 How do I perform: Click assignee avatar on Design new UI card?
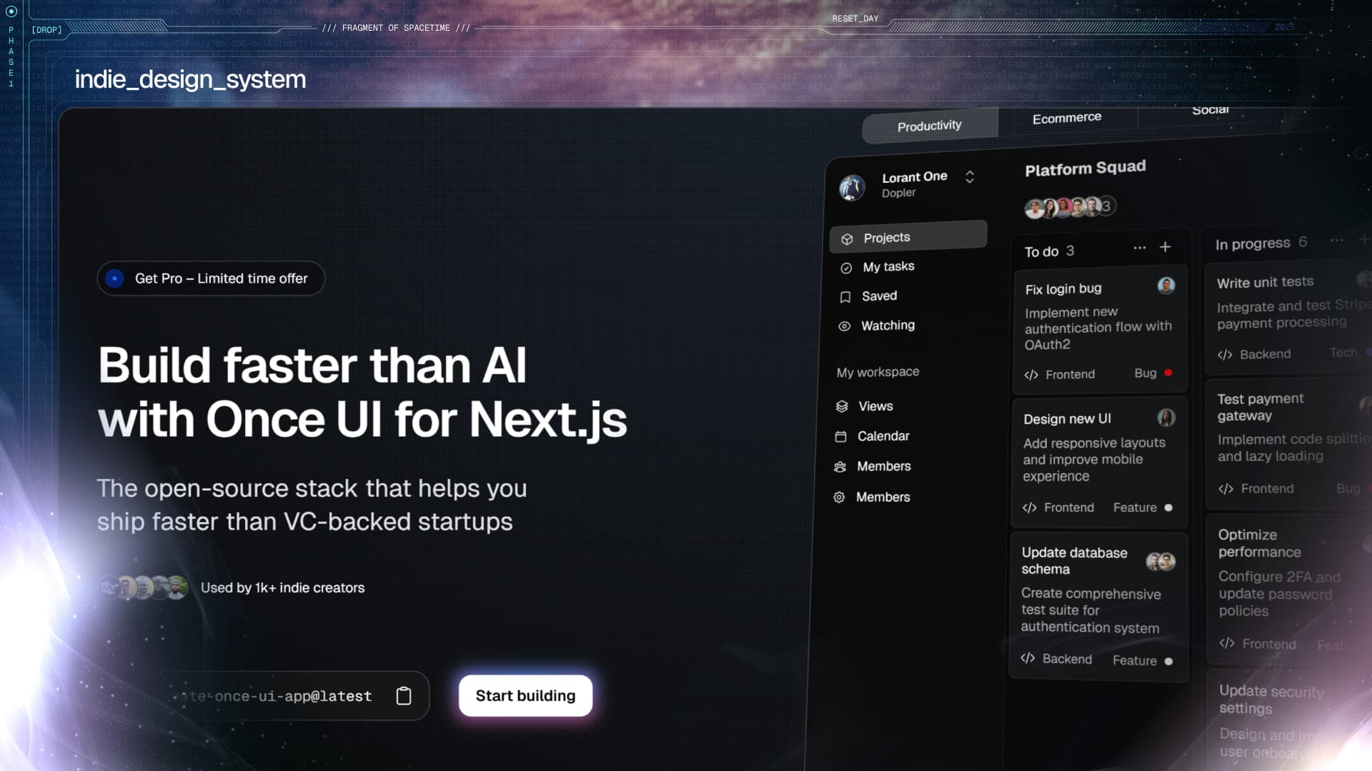click(1166, 418)
